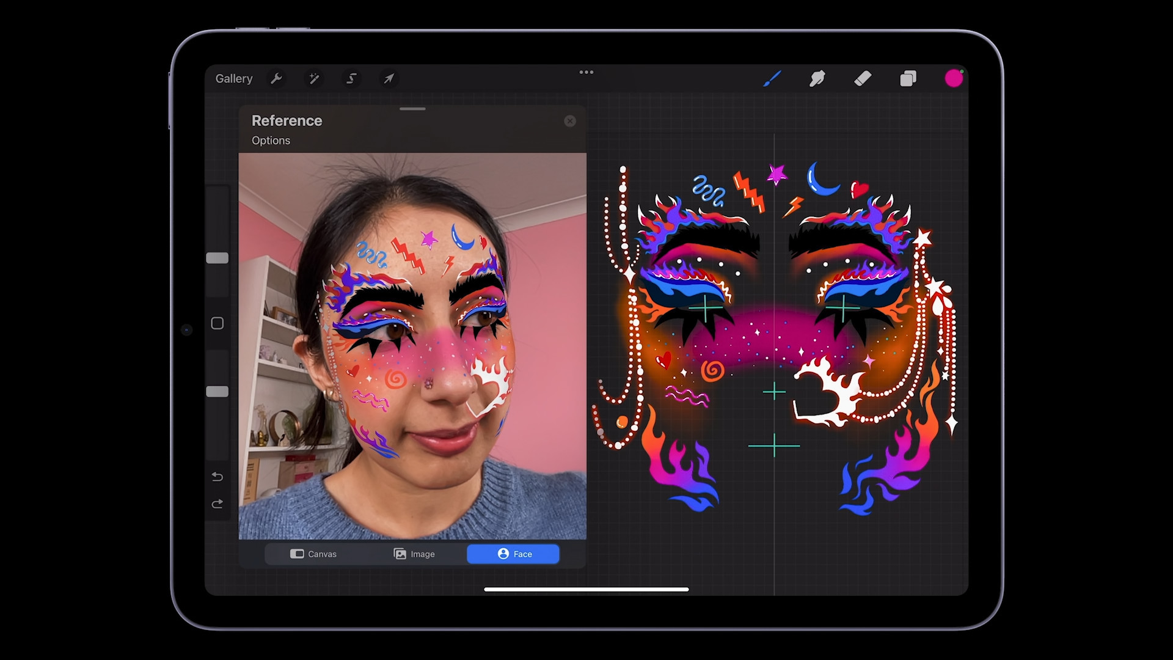Open the pink active color swatch

pos(954,78)
